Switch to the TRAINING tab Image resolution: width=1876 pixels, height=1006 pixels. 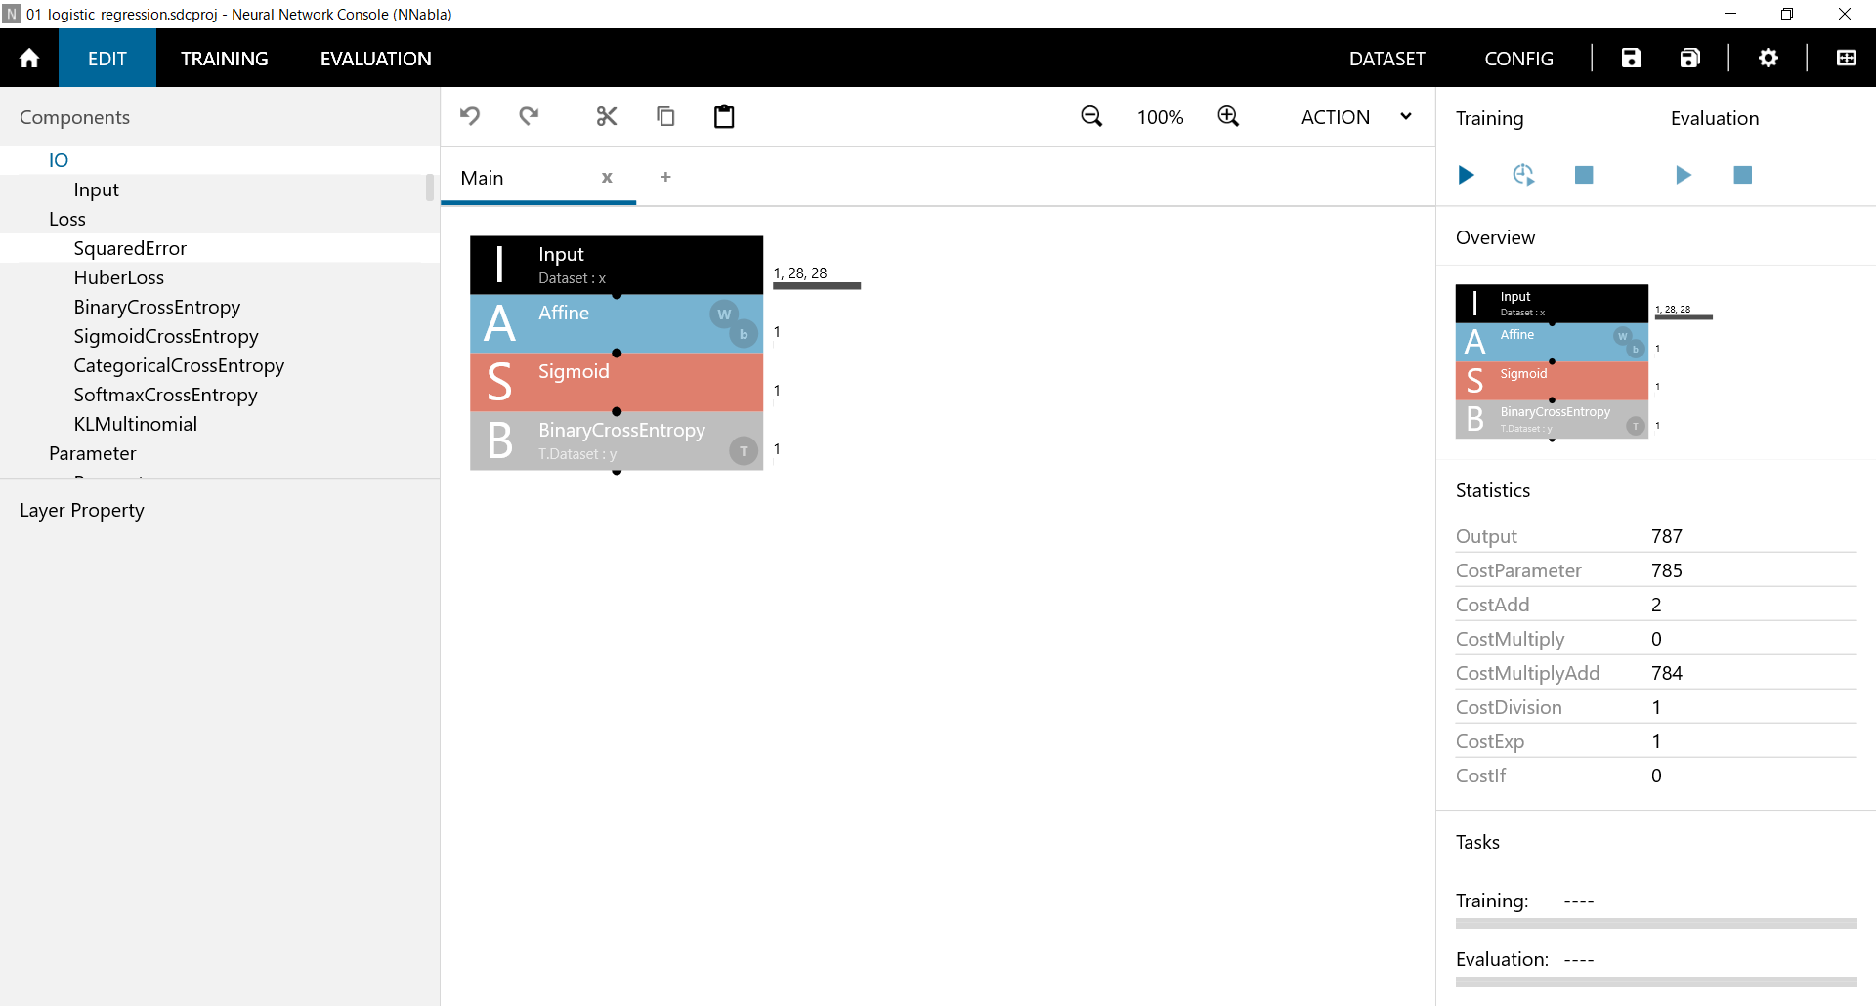click(x=224, y=59)
